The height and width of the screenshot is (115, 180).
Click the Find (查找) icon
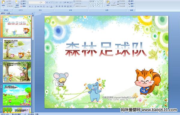click(x=131, y=1)
